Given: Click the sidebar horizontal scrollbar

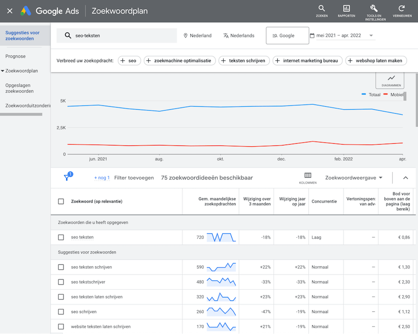Looking at the screenshot, I should pyautogui.click(x=21, y=115).
